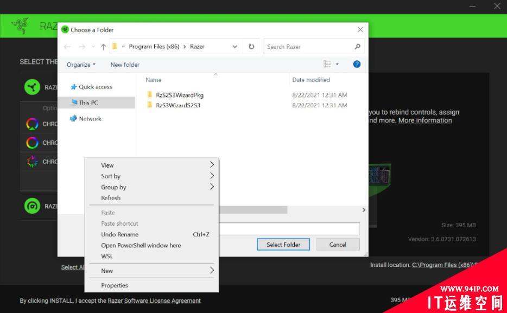Image resolution: width=507 pixels, height=313 pixels.
Task: Click the Razer logo in the installer header
Action: [20, 26]
